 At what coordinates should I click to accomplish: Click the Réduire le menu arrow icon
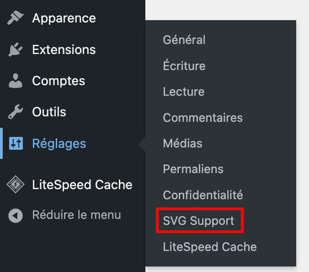tap(16, 215)
